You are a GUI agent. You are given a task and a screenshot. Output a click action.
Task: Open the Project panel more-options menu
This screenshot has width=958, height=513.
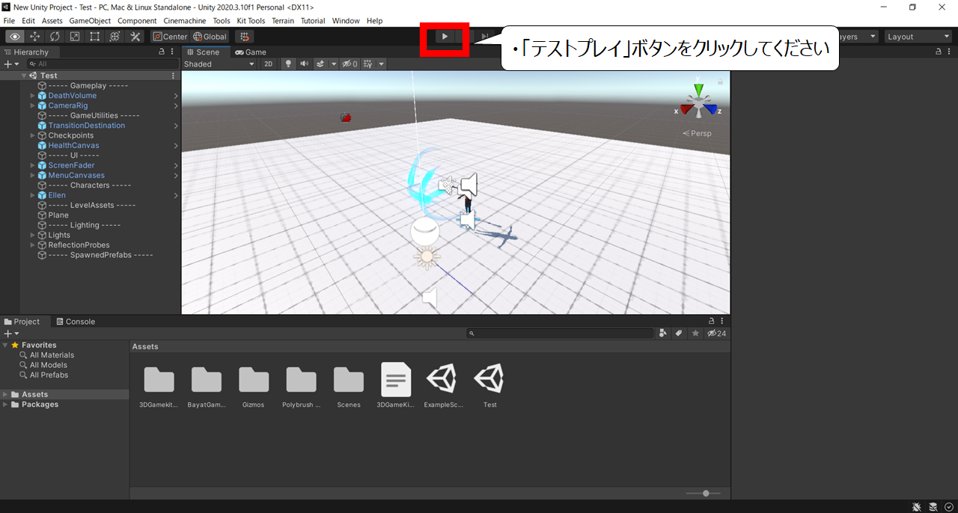722,322
